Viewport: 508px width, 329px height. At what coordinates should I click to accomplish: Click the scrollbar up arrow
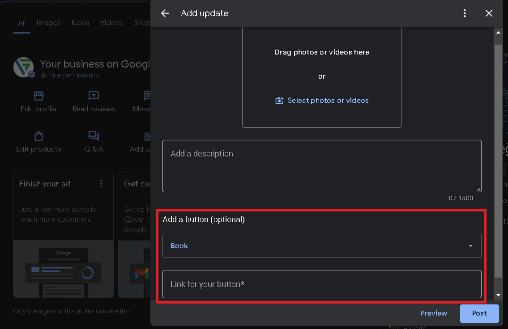point(498,32)
